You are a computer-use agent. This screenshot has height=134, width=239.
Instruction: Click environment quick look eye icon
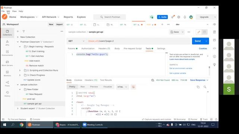pyautogui.click(x=214, y=25)
